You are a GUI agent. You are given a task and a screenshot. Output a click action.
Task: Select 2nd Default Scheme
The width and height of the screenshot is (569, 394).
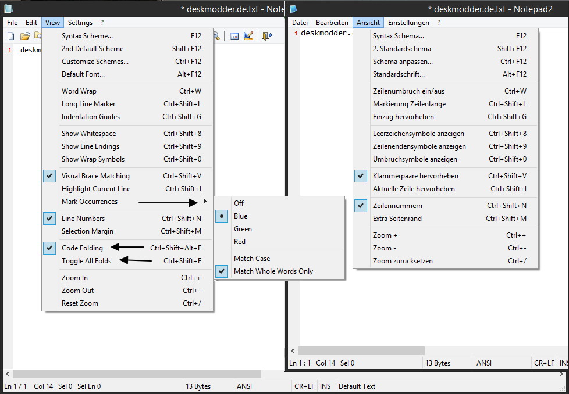pyautogui.click(x=127, y=49)
